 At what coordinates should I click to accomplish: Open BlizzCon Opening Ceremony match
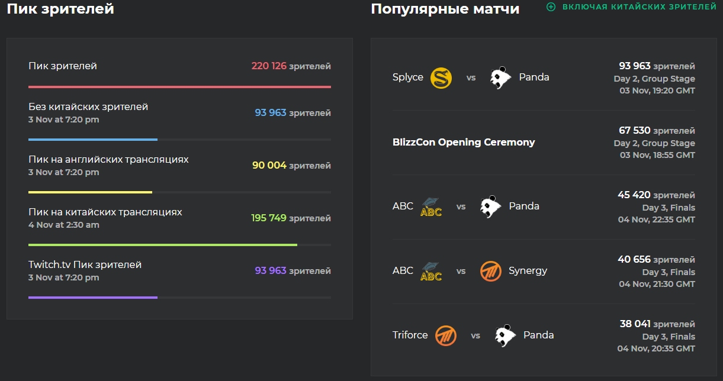(464, 142)
